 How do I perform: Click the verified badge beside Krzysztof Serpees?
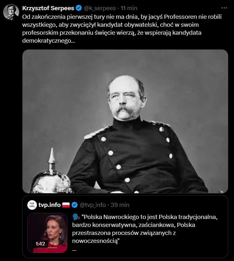[79, 8]
